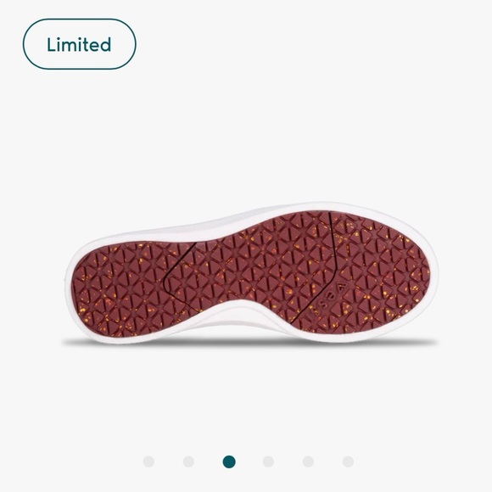Click the active teal carousel dot

[229, 461]
